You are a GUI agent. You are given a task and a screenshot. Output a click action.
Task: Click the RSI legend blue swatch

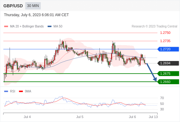pos(6,91)
